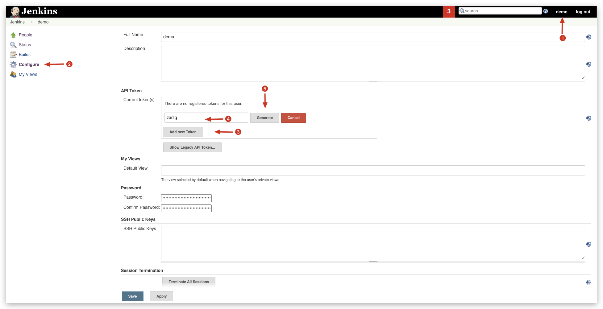Image resolution: width=603 pixels, height=309 pixels.
Task: Focus the token name field containing zadig
Action: click(x=206, y=117)
